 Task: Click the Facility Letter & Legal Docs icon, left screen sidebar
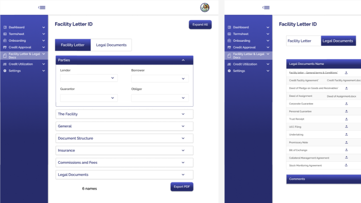tap(5, 56)
